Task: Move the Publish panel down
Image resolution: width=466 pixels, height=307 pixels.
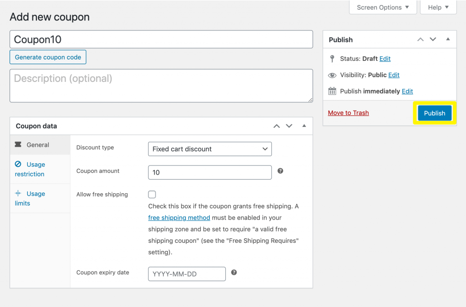Action: [433, 39]
